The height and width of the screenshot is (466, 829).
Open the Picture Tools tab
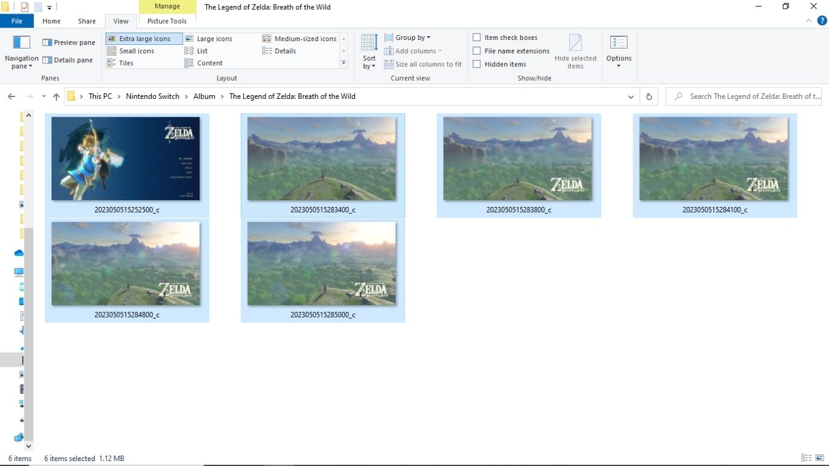pos(167,21)
